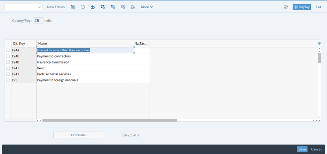Click the Save button

pos(302,149)
